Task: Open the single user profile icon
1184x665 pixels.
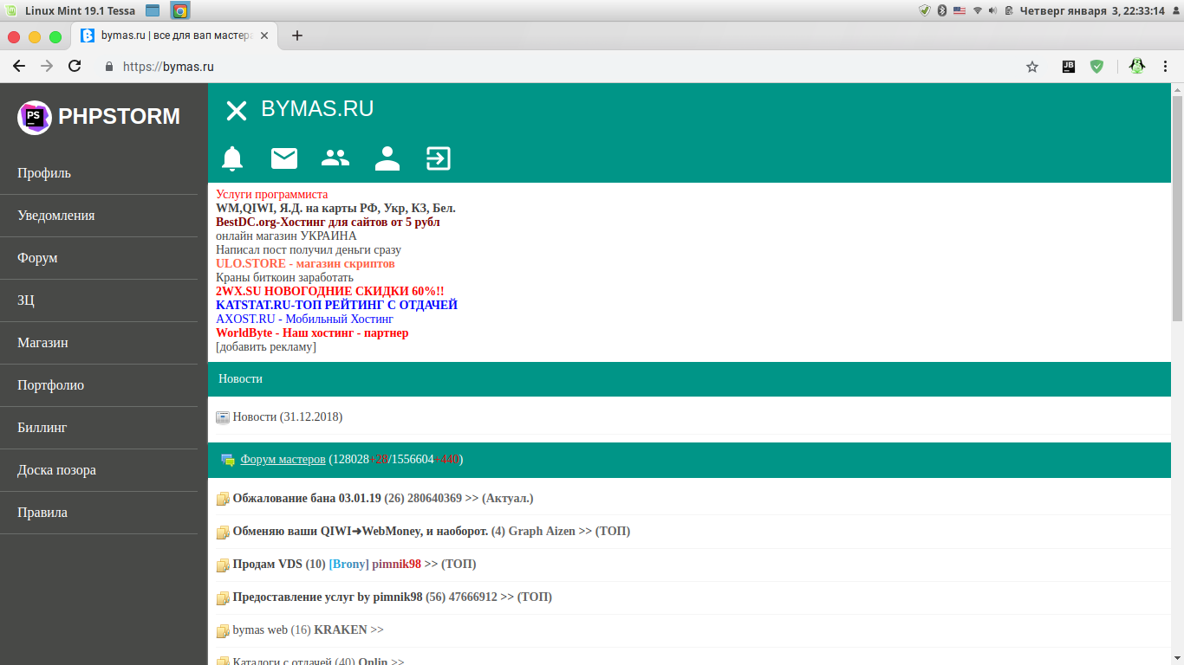Action: [x=387, y=158]
